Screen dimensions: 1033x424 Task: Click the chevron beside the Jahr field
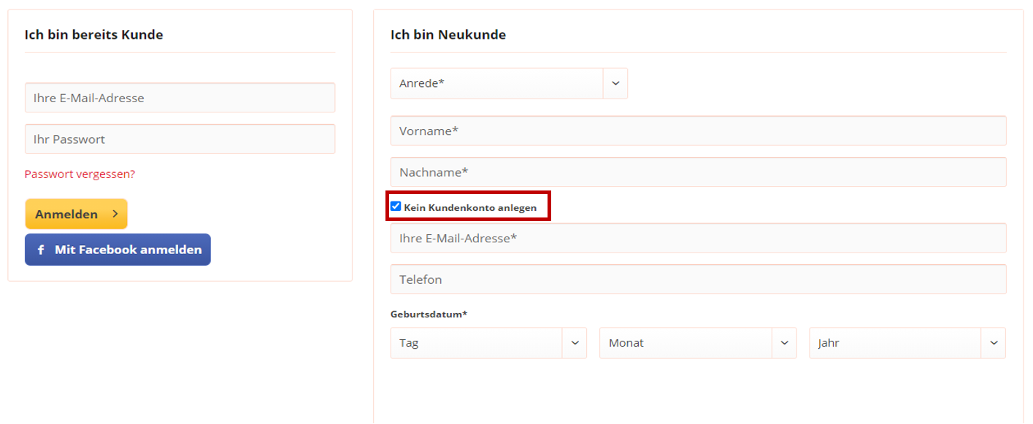994,343
